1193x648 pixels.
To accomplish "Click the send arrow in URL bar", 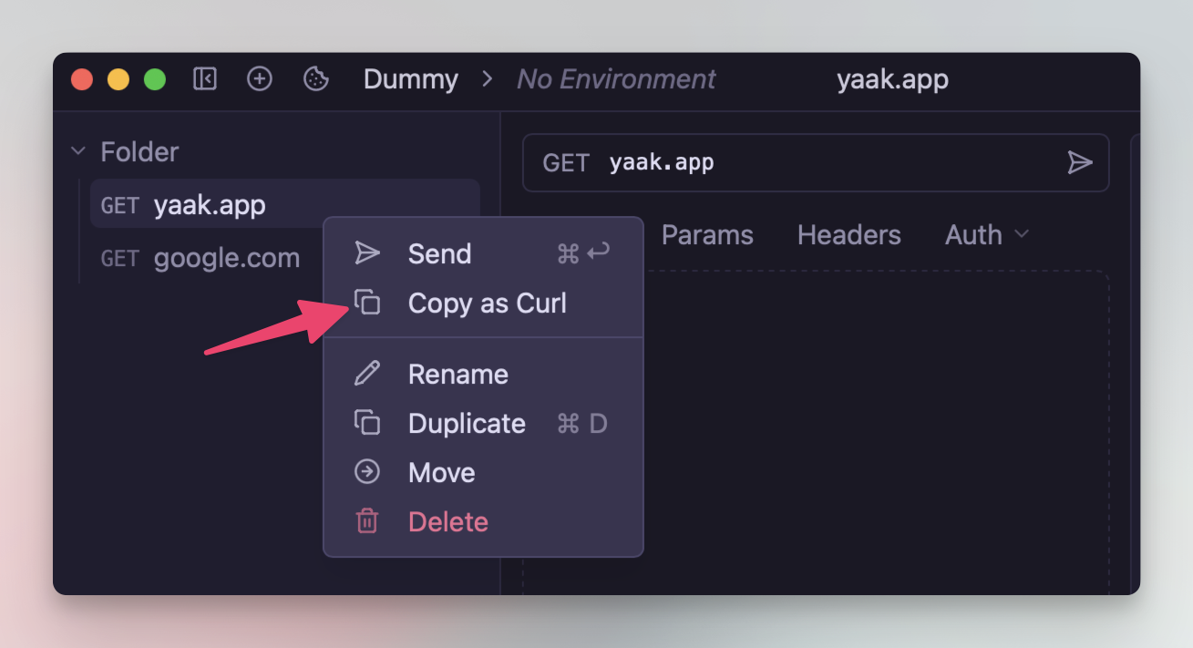I will click(x=1079, y=163).
